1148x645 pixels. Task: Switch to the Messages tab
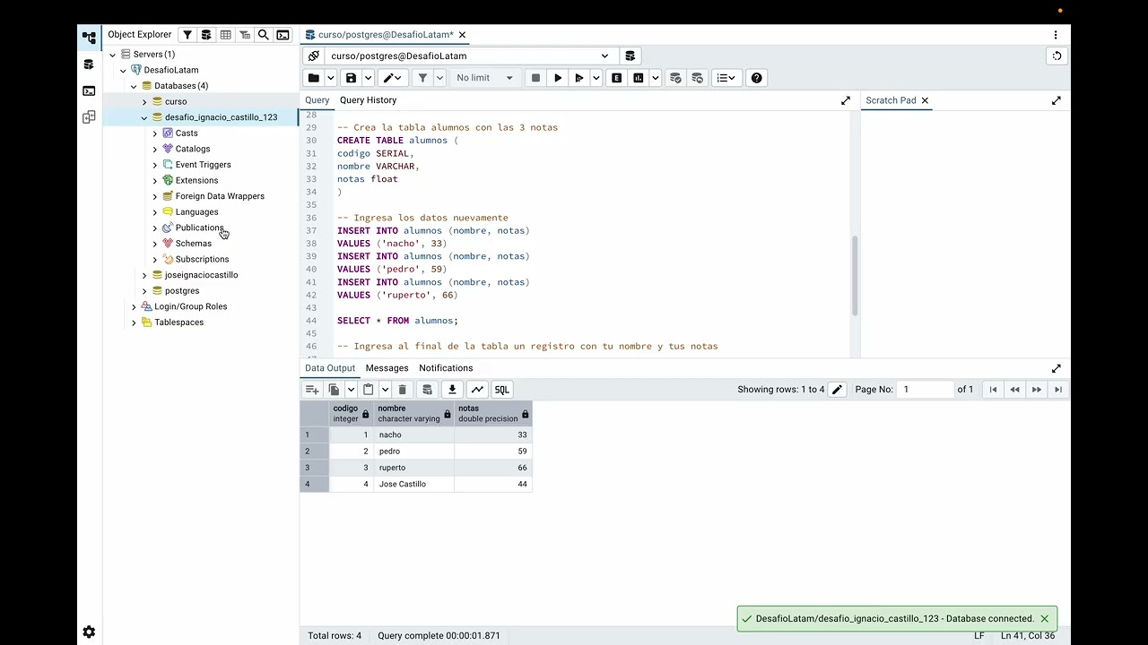click(x=387, y=368)
